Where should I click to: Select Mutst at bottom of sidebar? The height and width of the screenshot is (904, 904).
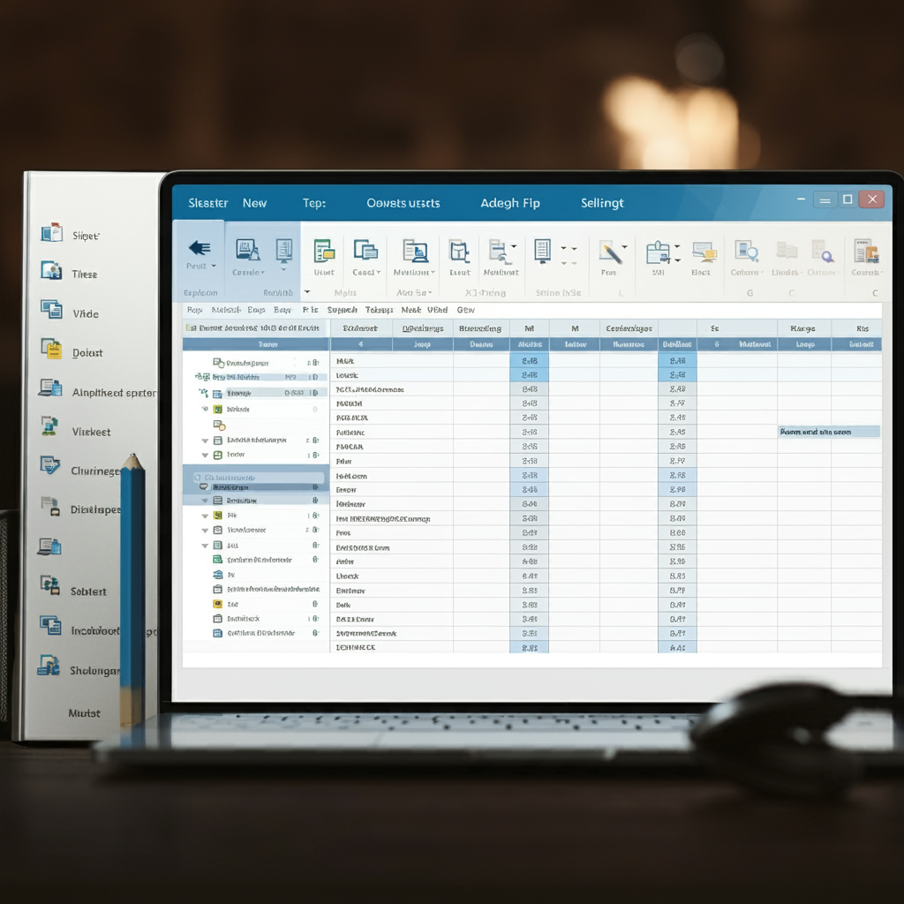click(84, 713)
